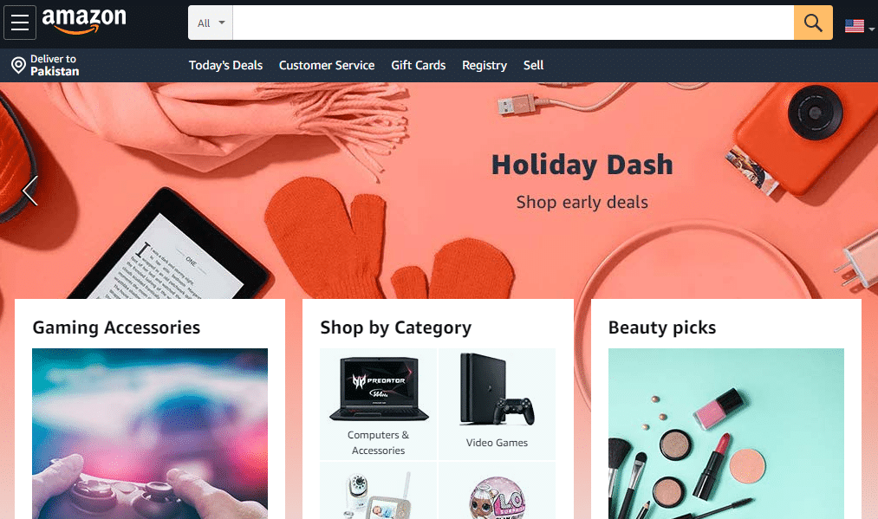Select Computers & Accessories category

(x=379, y=405)
